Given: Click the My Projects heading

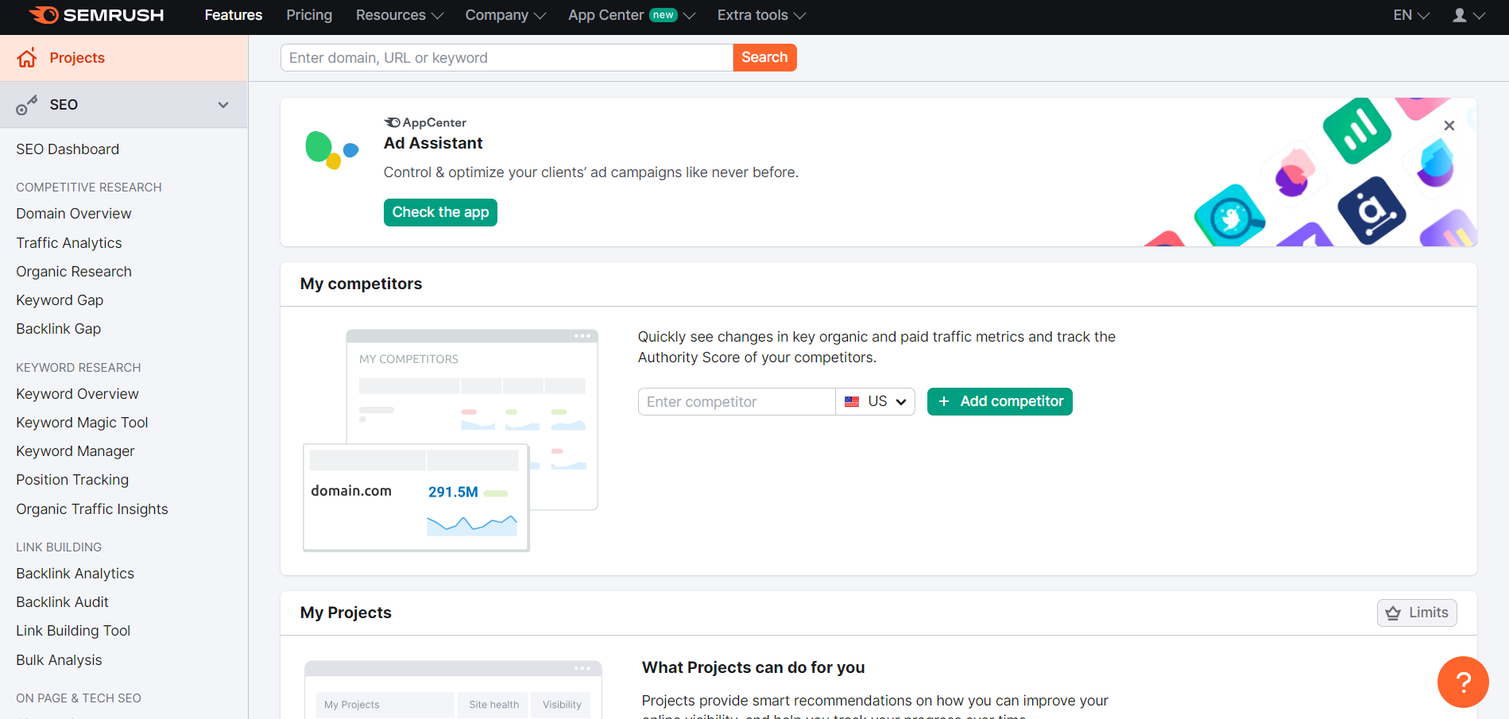Looking at the screenshot, I should [x=346, y=613].
